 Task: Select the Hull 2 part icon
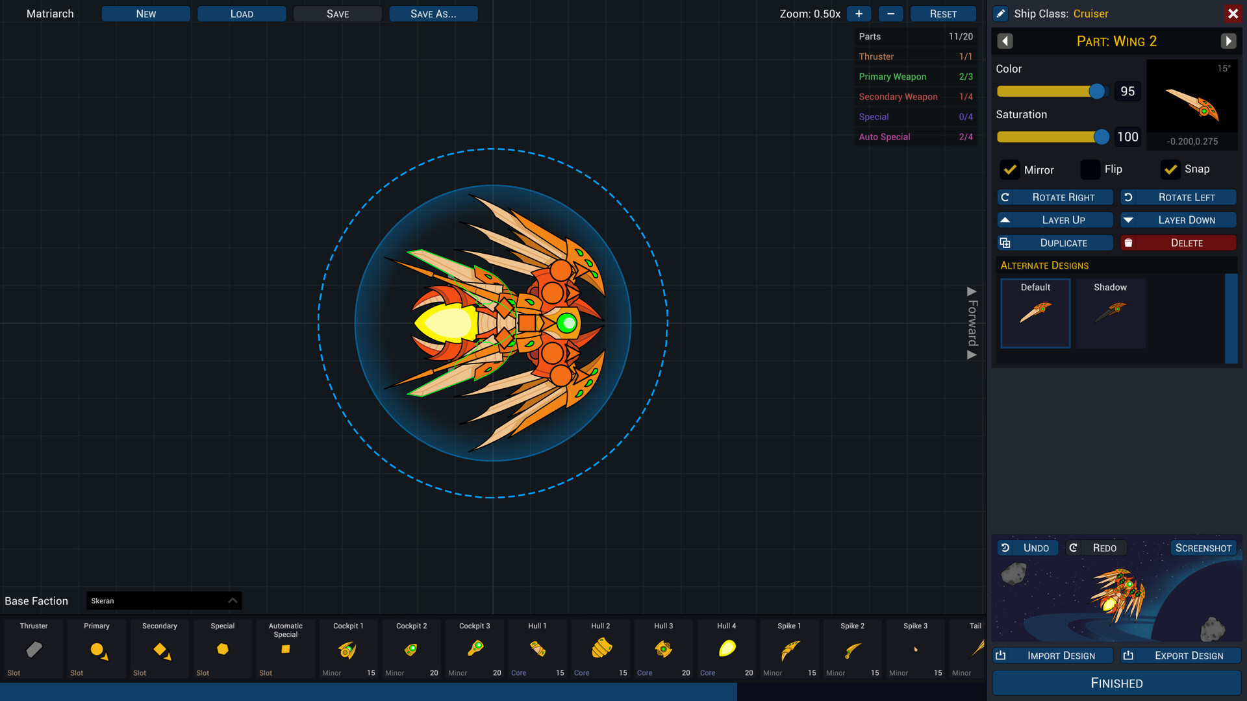point(599,649)
